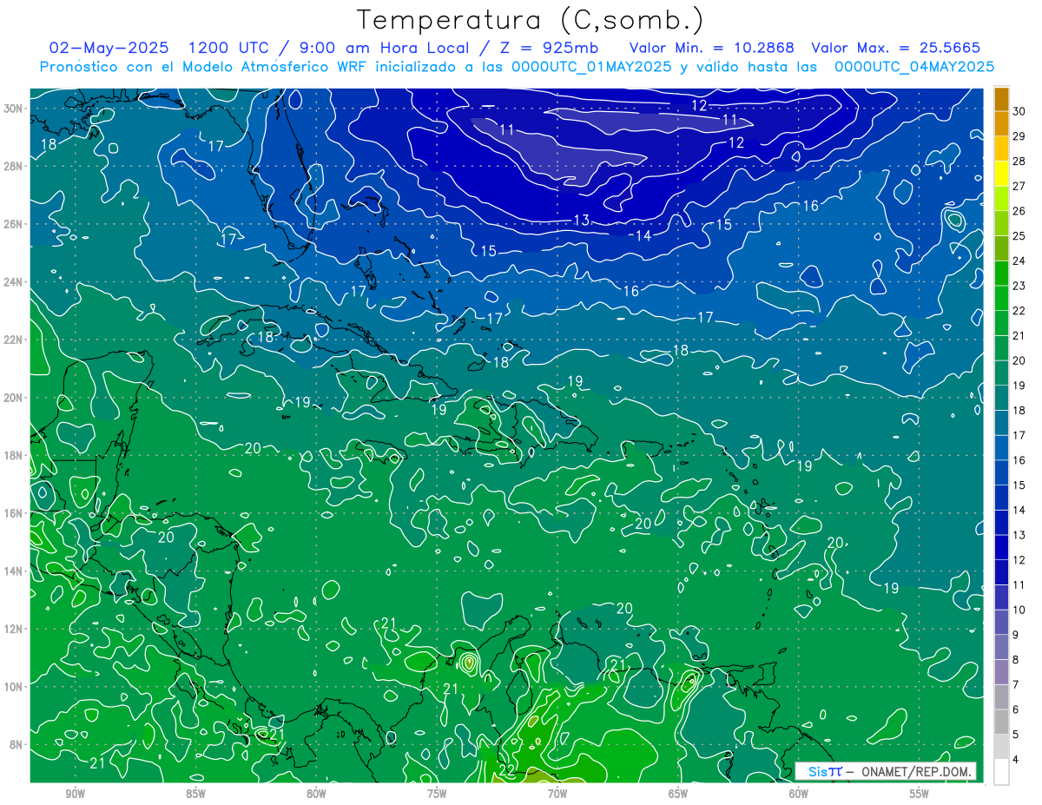Viewport: 1042px width, 805px height.
Task: Click the 12N latitude axis label
Action: [13, 629]
